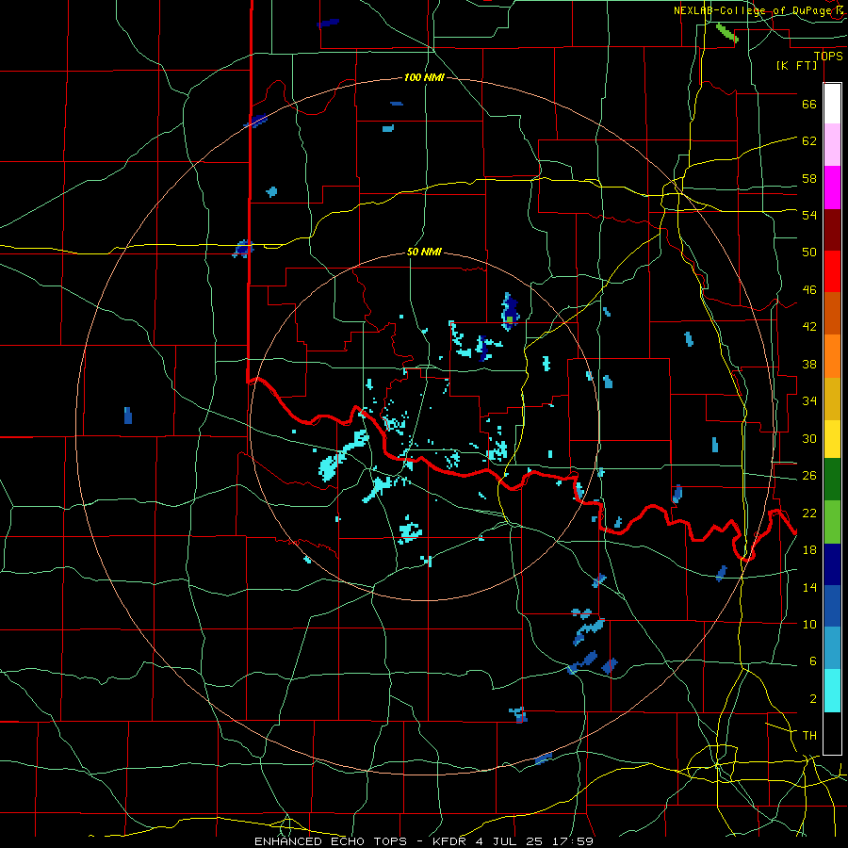Click the 62 legend value
This screenshot has width=848, height=848.
(x=809, y=141)
